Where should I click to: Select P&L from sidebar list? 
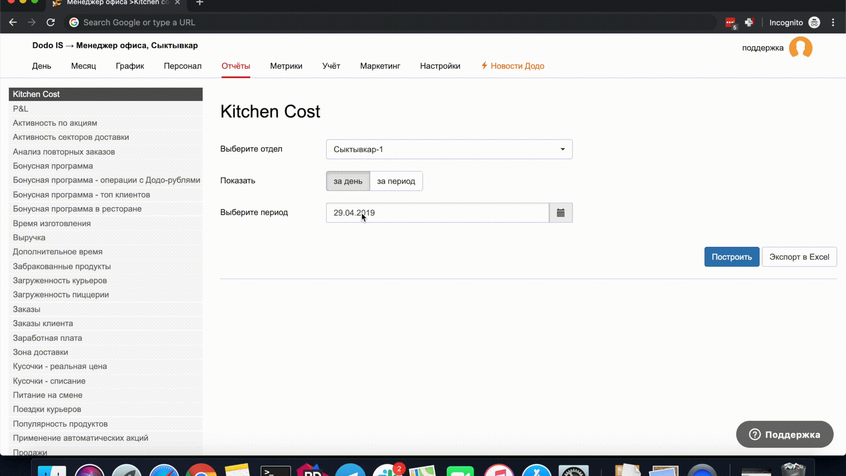(x=20, y=109)
